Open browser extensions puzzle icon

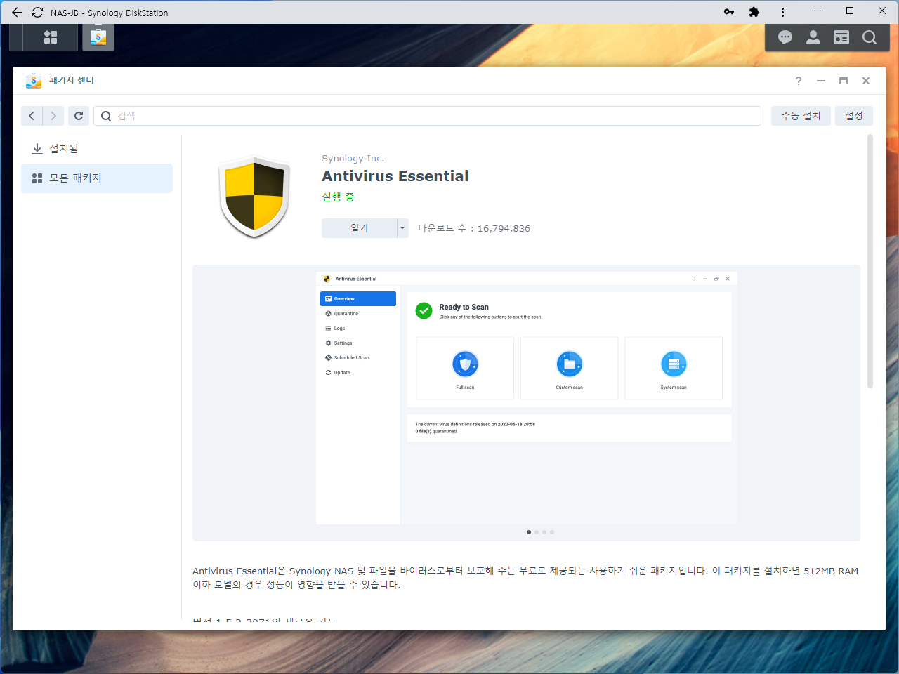click(754, 12)
